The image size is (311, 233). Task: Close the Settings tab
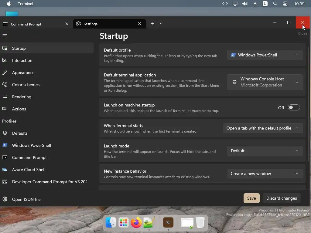140,24
